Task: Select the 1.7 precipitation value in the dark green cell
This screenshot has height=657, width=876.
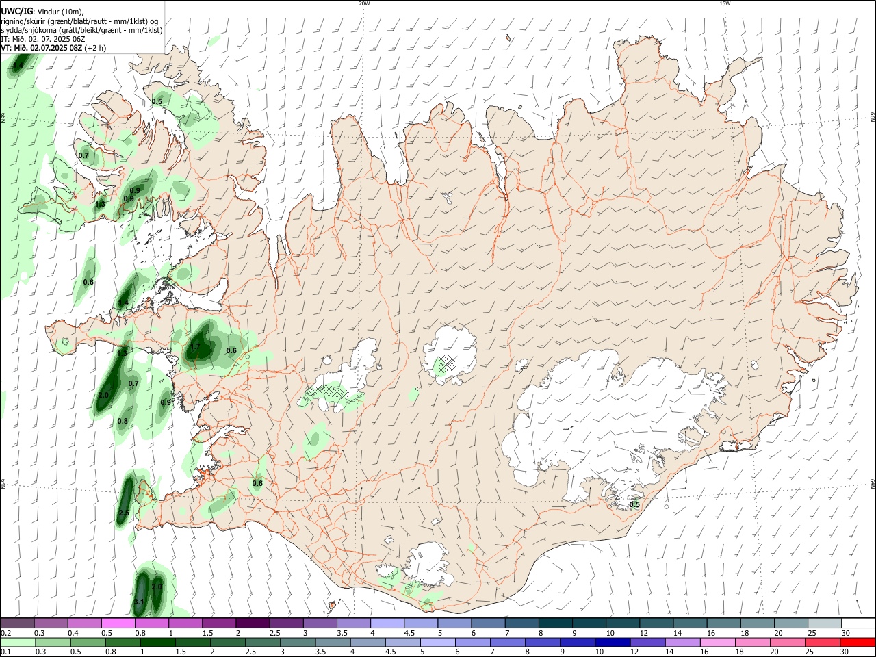Action: [x=194, y=347]
